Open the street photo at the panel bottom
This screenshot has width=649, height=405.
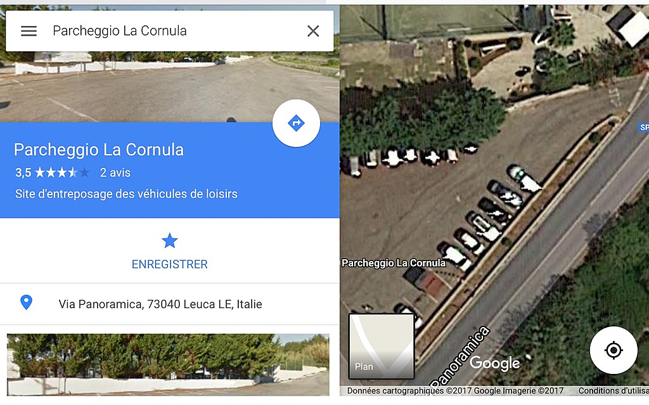tap(168, 365)
